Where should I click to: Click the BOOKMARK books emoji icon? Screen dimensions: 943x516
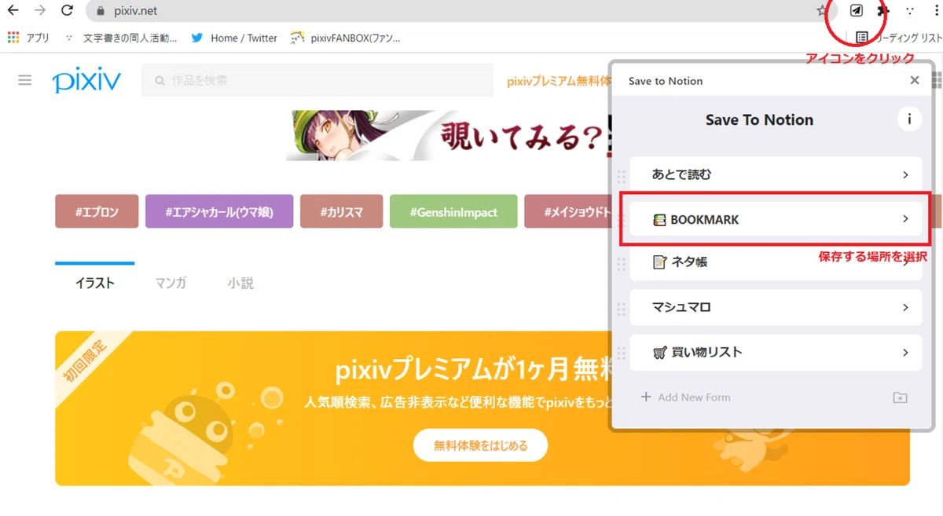pyautogui.click(x=659, y=220)
